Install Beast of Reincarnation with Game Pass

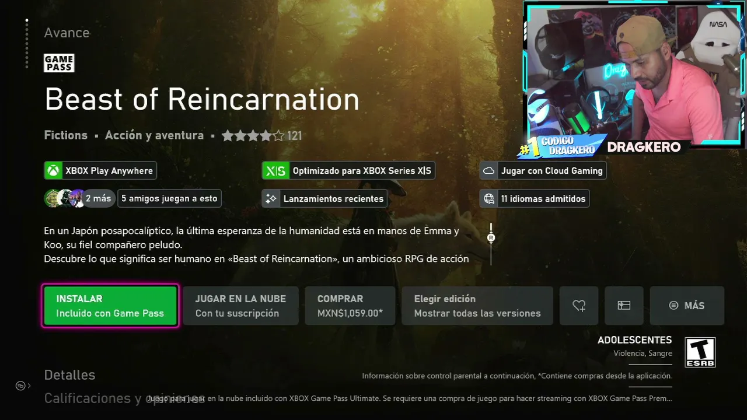click(x=110, y=306)
